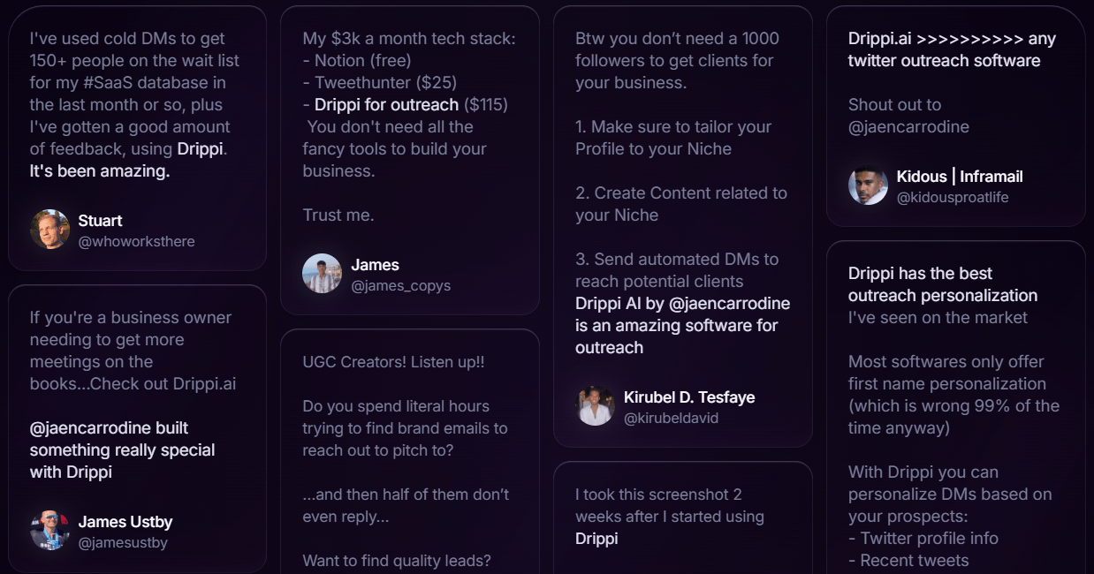Open the @kidousproatlife handle

point(952,197)
